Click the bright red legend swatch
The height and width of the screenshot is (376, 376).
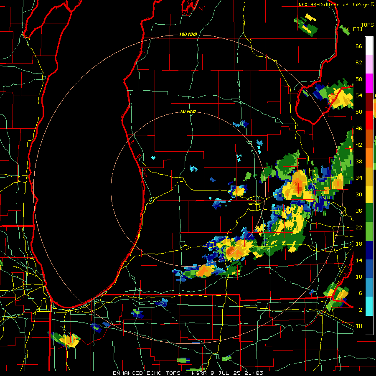point(369,120)
